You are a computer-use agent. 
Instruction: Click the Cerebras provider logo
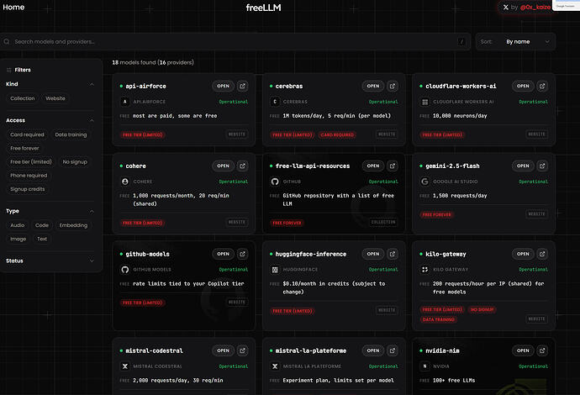pos(275,102)
